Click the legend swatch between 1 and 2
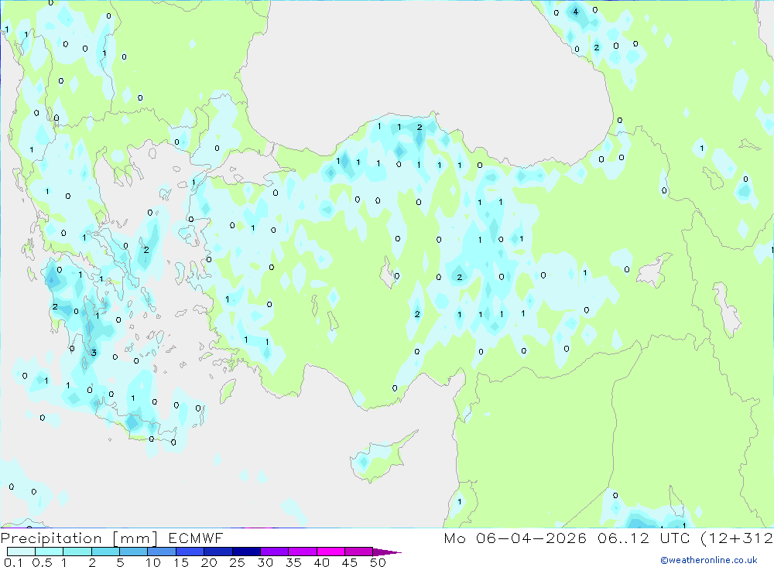This screenshot has height=567, width=774. tap(77, 552)
